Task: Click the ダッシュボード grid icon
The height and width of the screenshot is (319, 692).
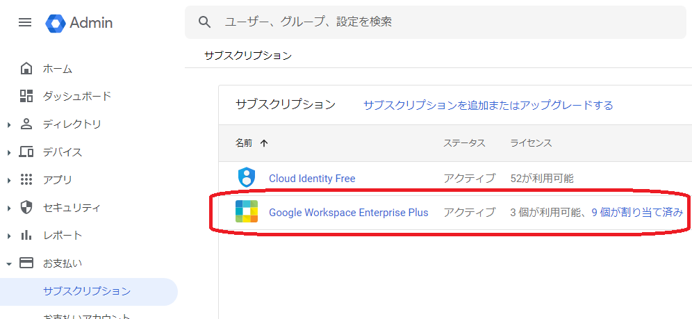Action: tap(26, 96)
